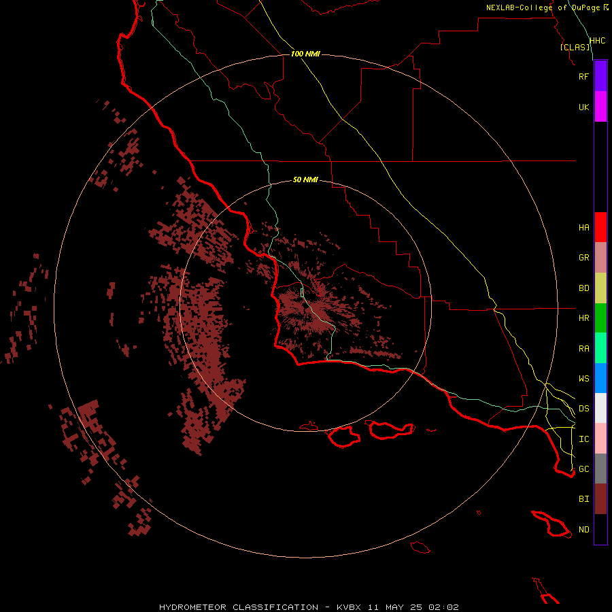Click the GC legend label
The image size is (612, 612).
coord(583,469)
